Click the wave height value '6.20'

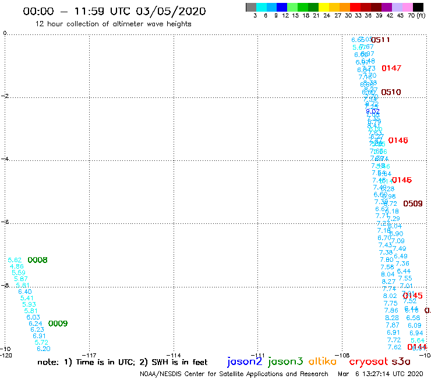click(x=44, y=349)
